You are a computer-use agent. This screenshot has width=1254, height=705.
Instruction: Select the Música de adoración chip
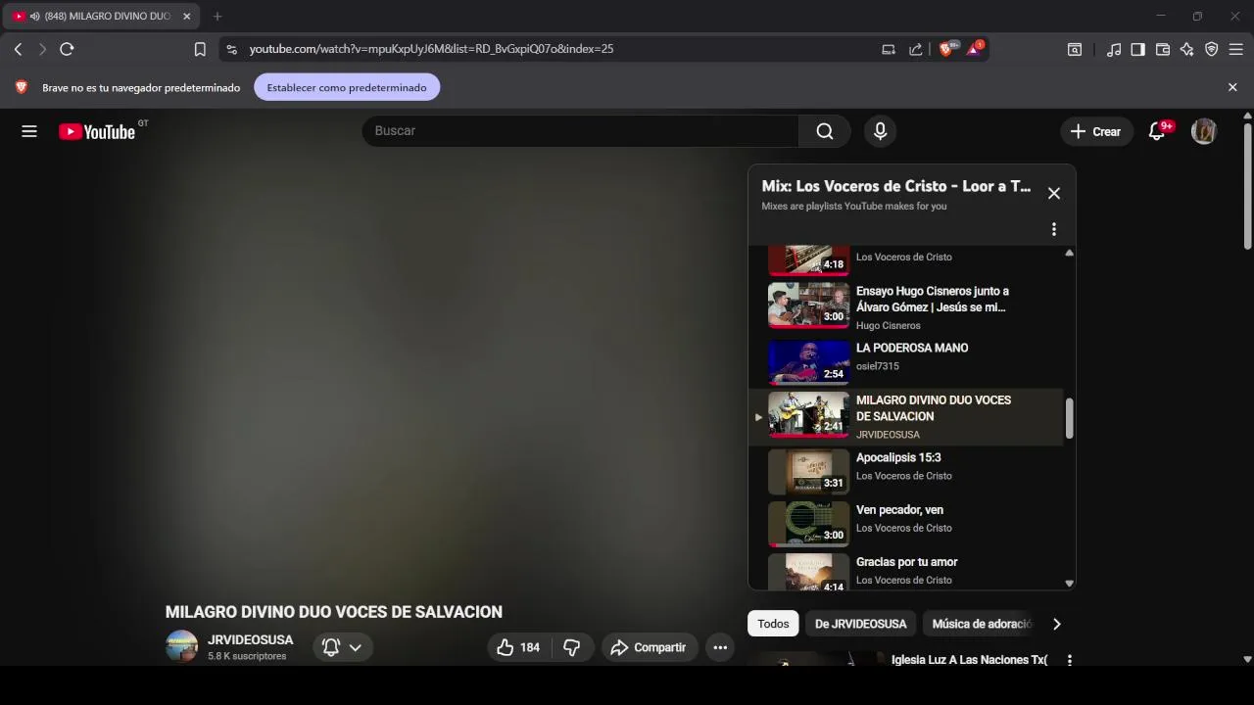tap(982, 624)
